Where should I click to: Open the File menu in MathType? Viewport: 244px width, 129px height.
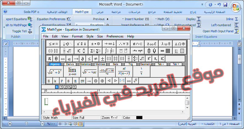[x=46, y=36]
